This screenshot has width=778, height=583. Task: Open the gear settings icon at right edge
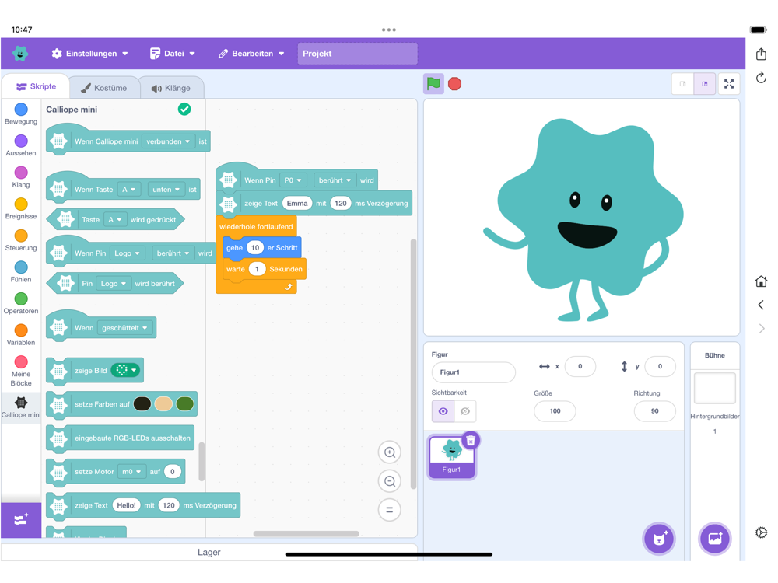tap(761, 532)
